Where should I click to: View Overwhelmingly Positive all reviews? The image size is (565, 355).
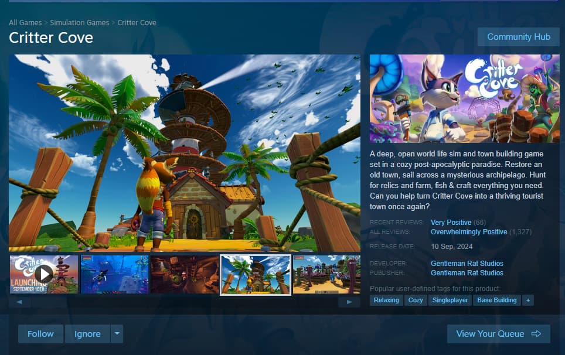pos(468,232)
